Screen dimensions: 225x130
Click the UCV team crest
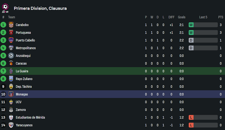point(11,102)
